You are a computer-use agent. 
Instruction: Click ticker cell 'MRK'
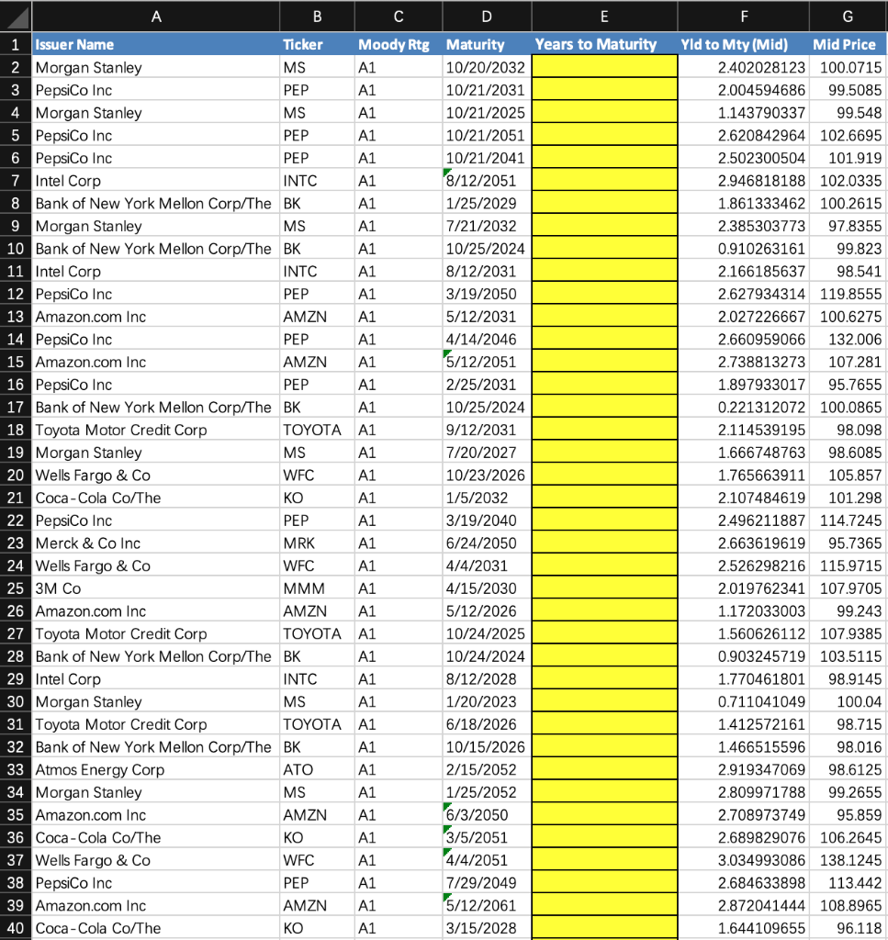click(317, 543)
